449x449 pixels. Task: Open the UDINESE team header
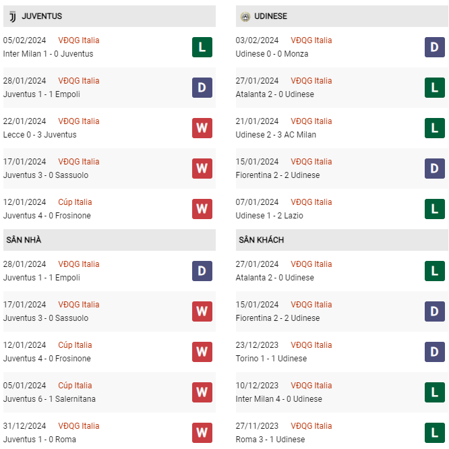pos(342,16)
